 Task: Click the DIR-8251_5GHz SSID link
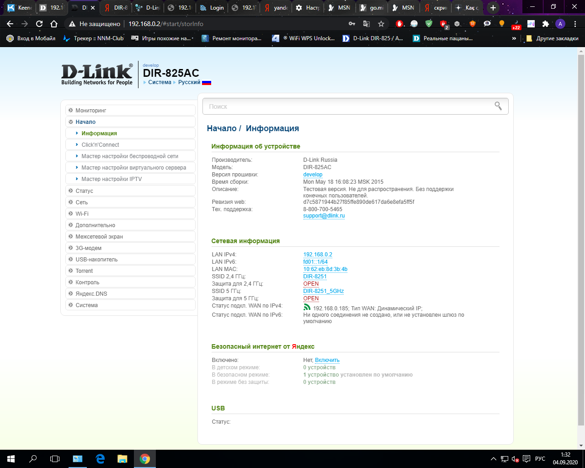[324, 291]
